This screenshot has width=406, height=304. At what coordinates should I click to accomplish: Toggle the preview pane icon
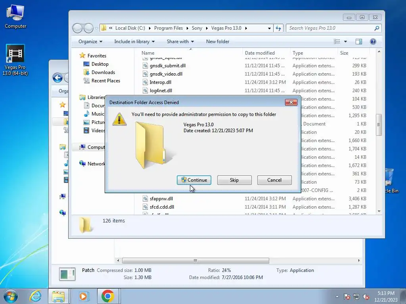pos(358,42)
